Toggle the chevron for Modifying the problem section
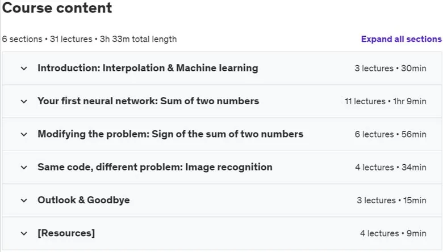Screen dimensions: 443x252 coord(24,134)
